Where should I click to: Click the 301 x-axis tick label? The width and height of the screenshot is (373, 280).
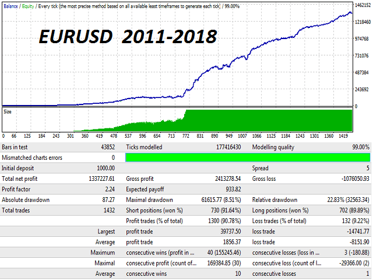(71, 136)
